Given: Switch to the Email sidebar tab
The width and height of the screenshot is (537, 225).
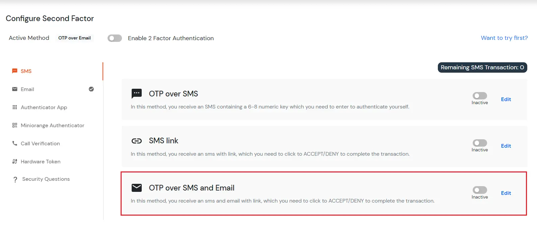Looking at the screenshot, I should [x=27, y=89].
